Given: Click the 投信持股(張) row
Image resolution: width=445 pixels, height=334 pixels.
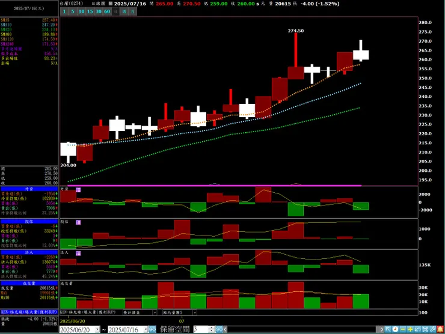Looking at the screenshot, I should point(29,231).
